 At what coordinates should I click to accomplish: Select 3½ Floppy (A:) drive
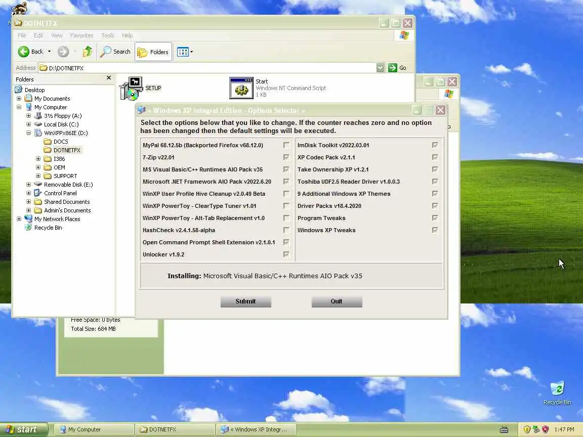pos(62,116)
